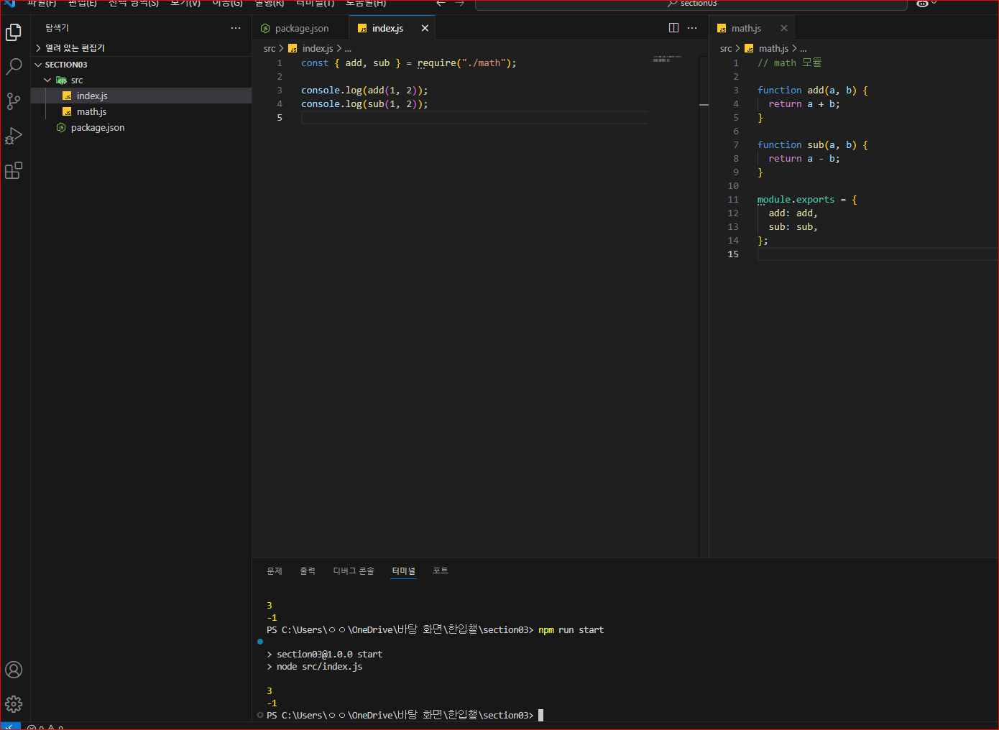Open the Copilot icon in the title bar
The height and width of the screenshot is (730, 999).
pyautogui.click(x=922, y=4)
